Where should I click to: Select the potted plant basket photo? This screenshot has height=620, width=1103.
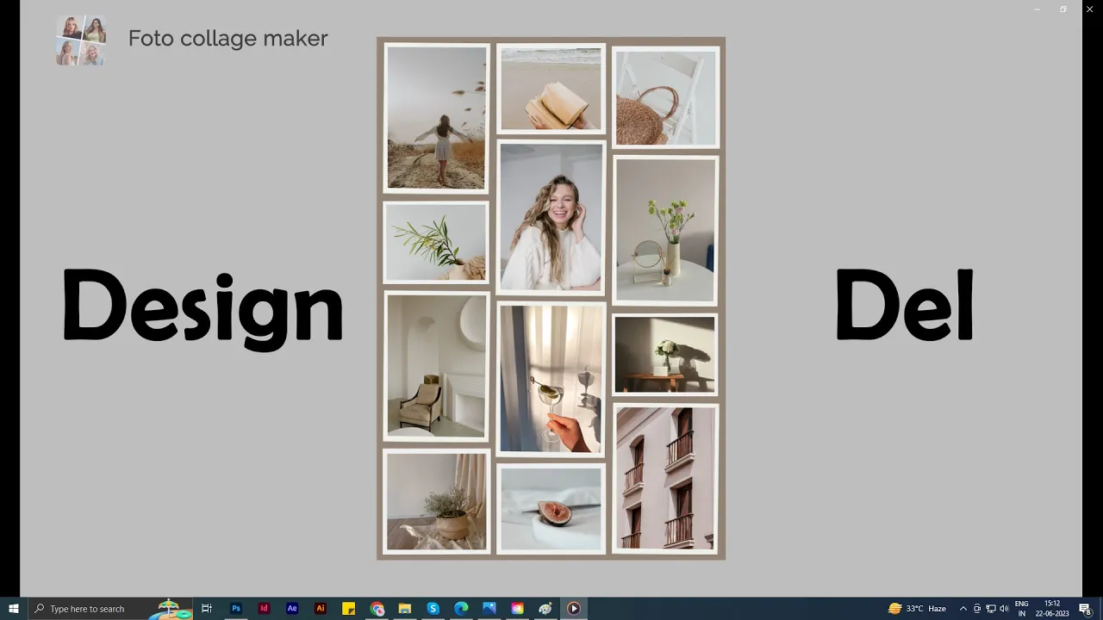point(436,501)
